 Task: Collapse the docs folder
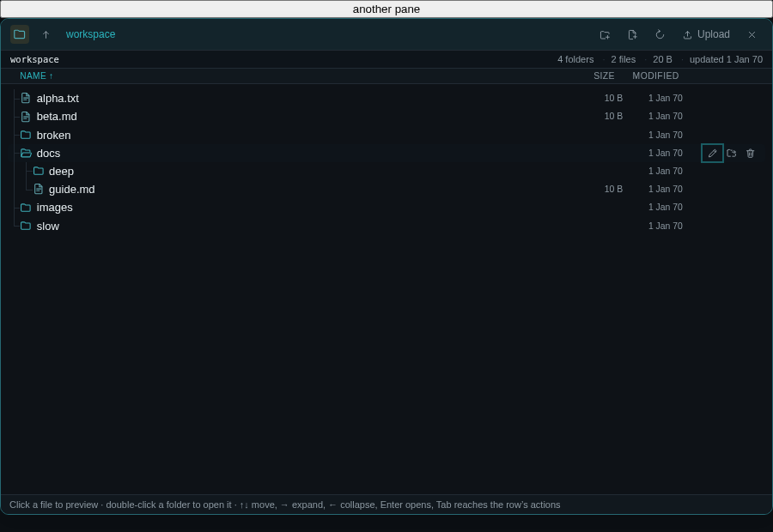[x=386, y=154]
